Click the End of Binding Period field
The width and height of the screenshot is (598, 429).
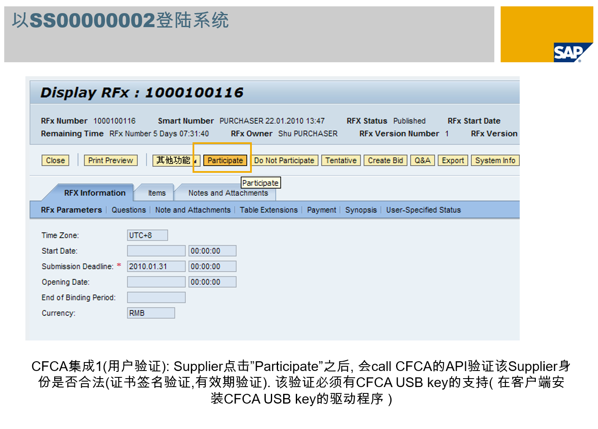point(156,297)
